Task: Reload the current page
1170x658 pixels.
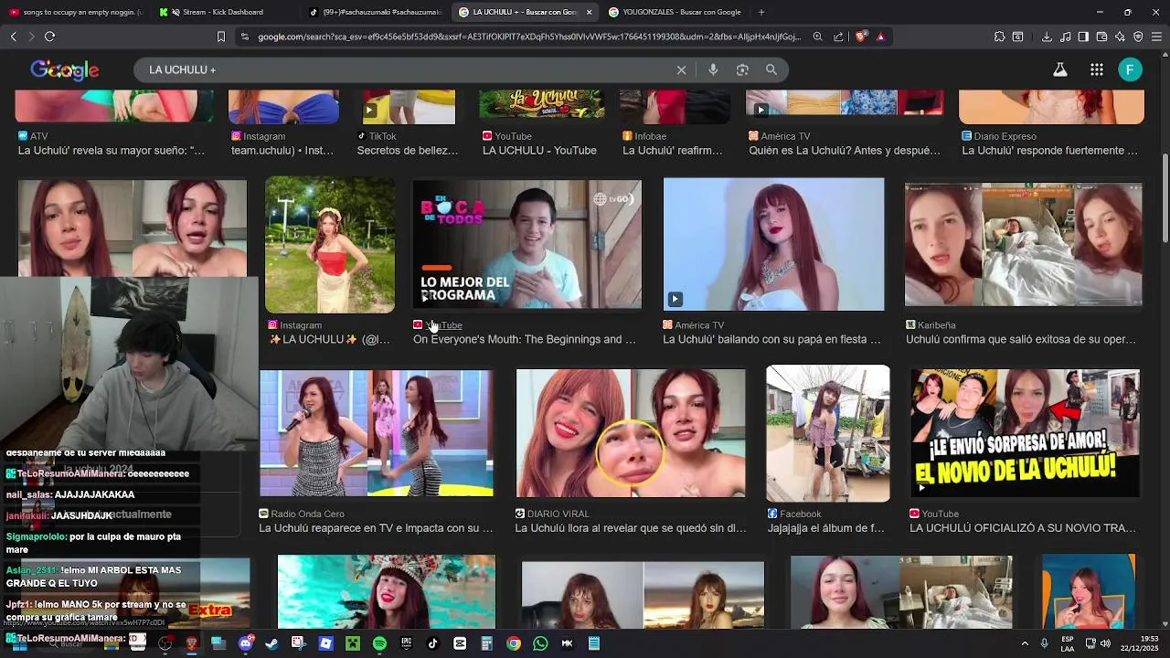Action: point(49,37)
